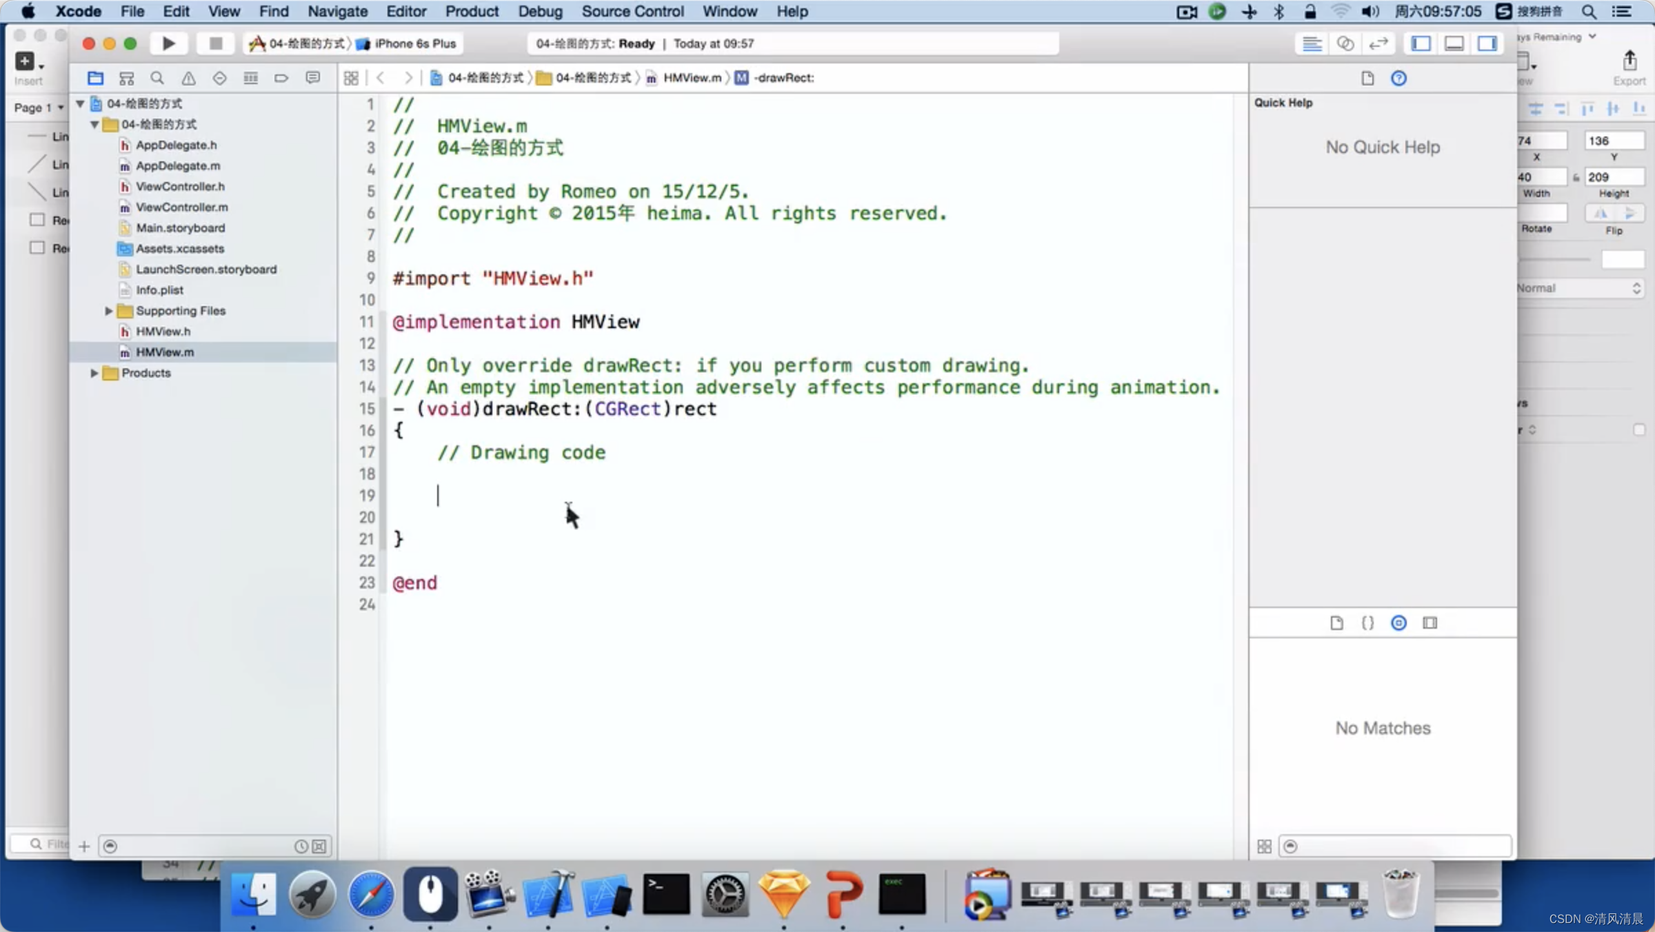Show only source-controlled files filter
The image size is (1655, 932).
[319, 846]
